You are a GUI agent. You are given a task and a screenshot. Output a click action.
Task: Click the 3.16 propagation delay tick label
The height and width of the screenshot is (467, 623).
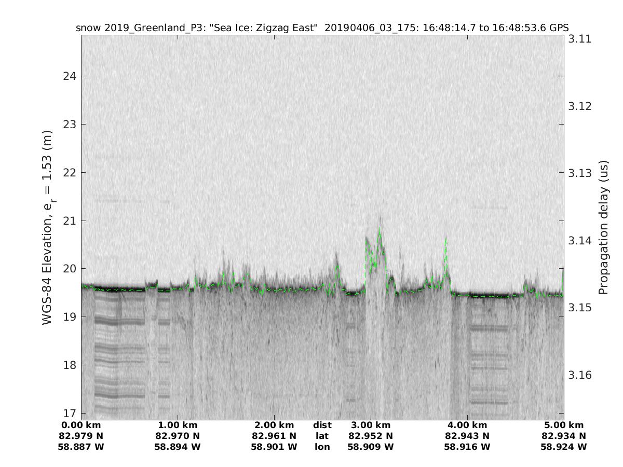coord(579,375)
